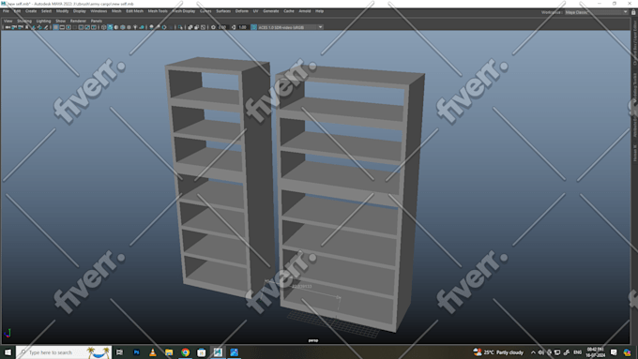This screenshot has width=638, height=359.
Task: Toggle the Isolate Select icon
Action: point(180,27)
